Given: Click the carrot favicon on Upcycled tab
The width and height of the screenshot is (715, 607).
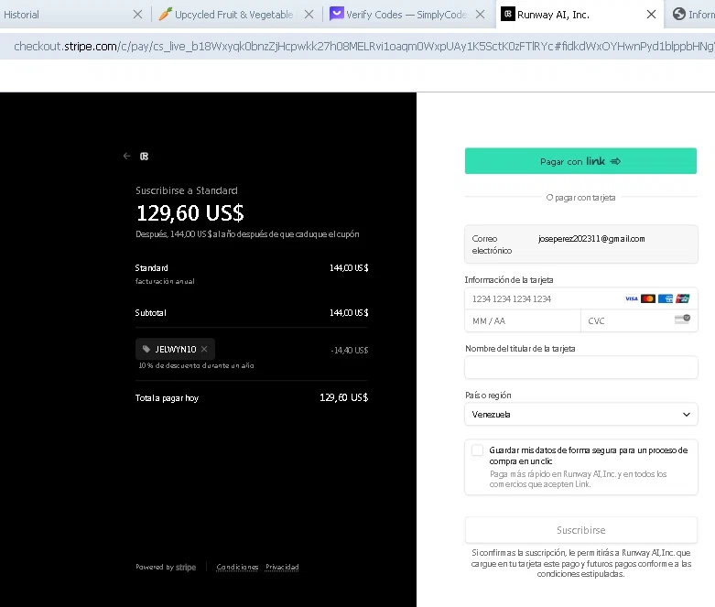Looking at the screenshot, I should pos(165,14).
